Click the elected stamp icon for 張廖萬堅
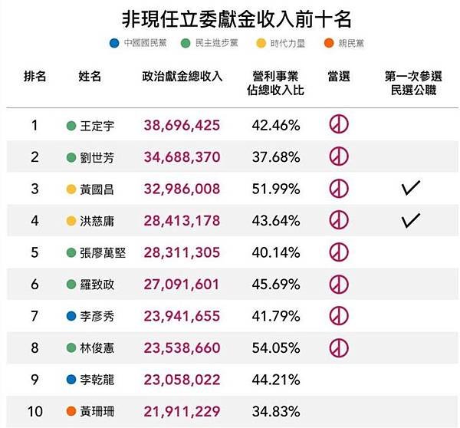This screenshot has width=460, height=428. click(x=339, y=252)
